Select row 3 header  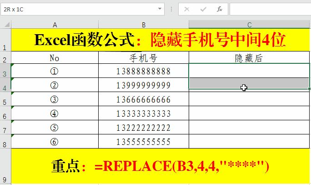[x=5, y=71]
